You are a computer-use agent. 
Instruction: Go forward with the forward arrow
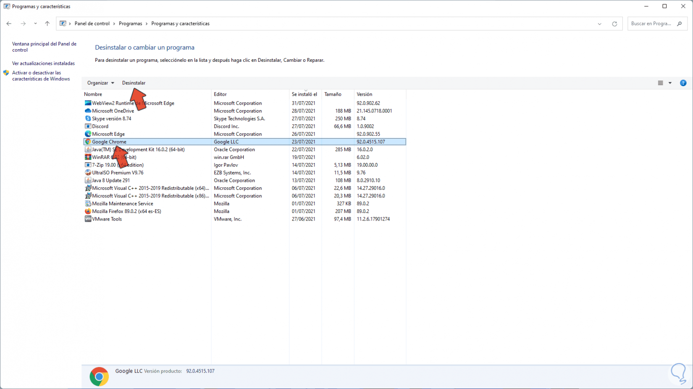pyautogui.click(x=23, y=24)
